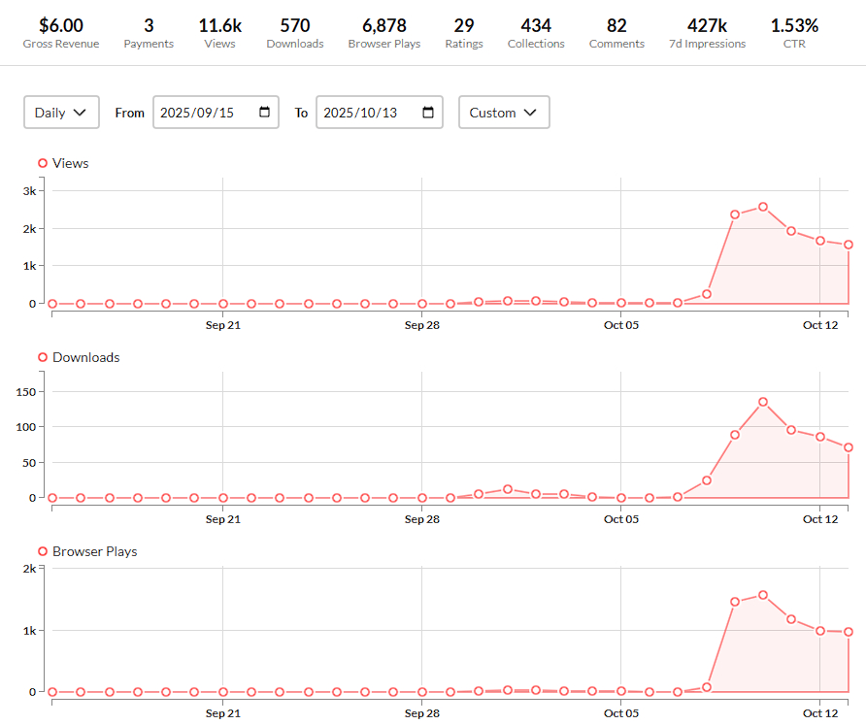Toggle the Views series label
This screenshot has height=725, width=866.
pos(71,163)
